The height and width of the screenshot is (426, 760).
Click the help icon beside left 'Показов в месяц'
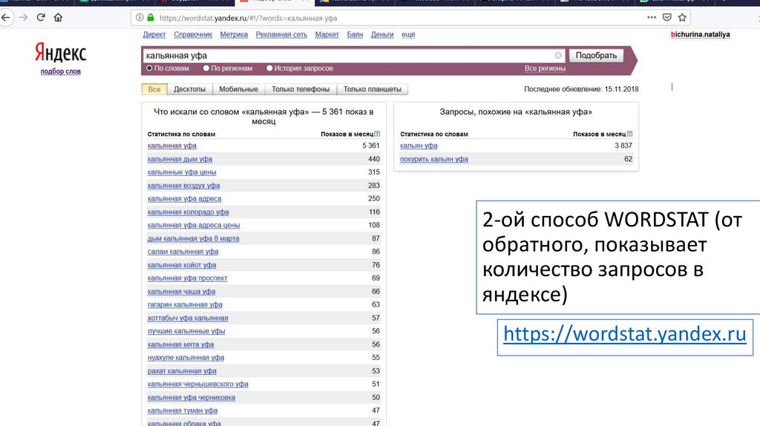377,134
